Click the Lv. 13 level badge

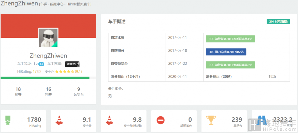41,64
